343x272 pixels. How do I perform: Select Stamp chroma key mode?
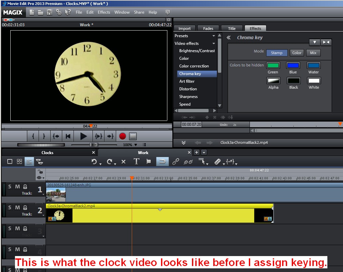277,53
